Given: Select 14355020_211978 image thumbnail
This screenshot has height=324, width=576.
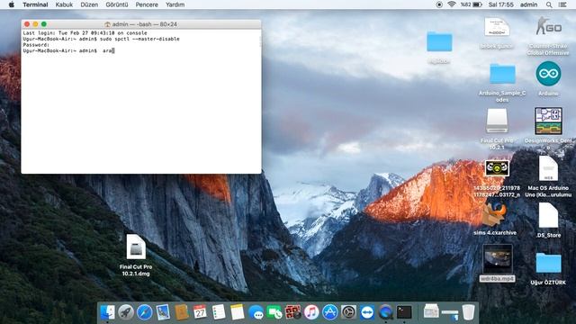Looking at the screenshot, I should tap(497, 168).
